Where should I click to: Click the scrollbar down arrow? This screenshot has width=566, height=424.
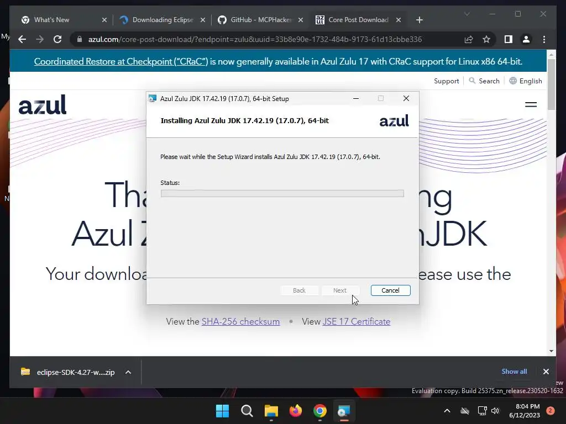(x=551, y=351)
